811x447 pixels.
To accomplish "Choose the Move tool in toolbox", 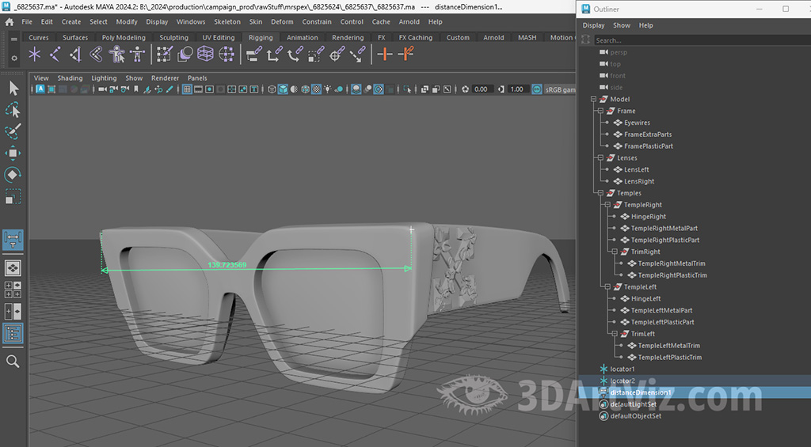I will pyautogui.click(x=13, y=153).
